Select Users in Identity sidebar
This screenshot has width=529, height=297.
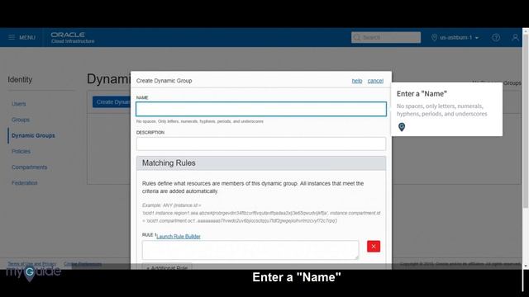coord(18,104)
